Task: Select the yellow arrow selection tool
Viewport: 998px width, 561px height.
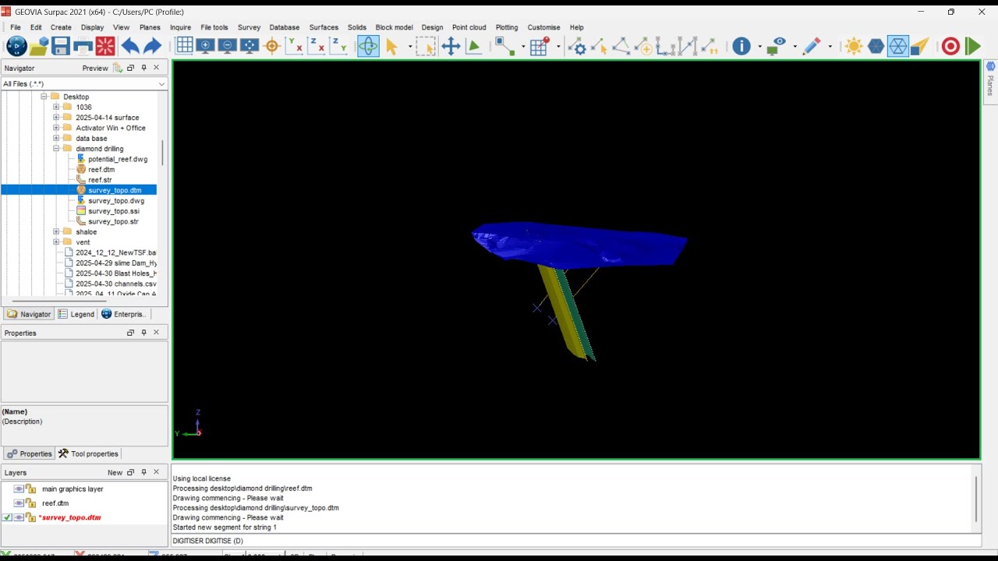Action: point(391,46)
